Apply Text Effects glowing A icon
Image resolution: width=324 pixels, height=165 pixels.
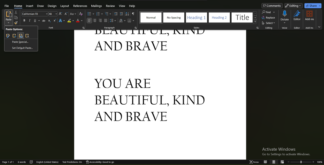61,20
